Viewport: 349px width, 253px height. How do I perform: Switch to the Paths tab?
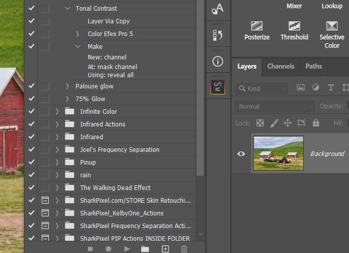[313, 66]
